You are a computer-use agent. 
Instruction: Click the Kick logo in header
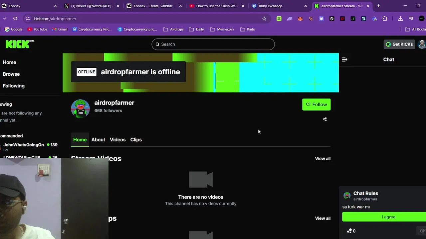(20, 44)
